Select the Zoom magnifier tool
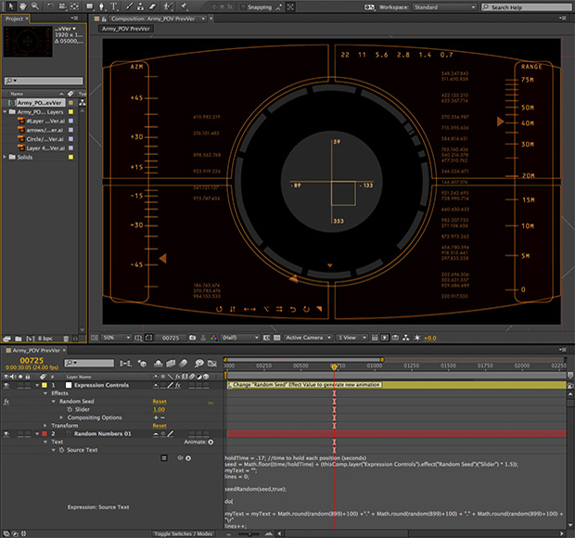This screenshot has height=538, width=575. (x=35, y=6)
